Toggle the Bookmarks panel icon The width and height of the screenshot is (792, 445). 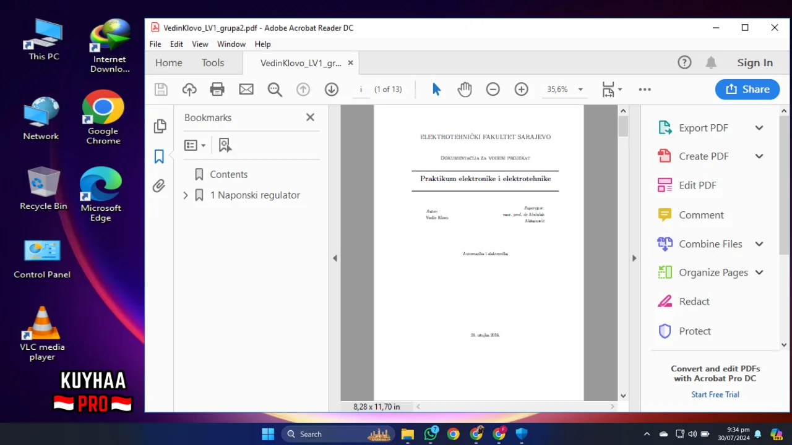click(159, 156)
